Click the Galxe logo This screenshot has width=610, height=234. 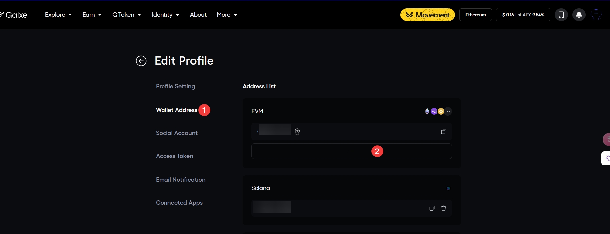tap(15, 15)
